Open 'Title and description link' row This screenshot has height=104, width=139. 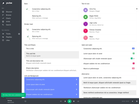pyautogui.click(x=52, y=62)
